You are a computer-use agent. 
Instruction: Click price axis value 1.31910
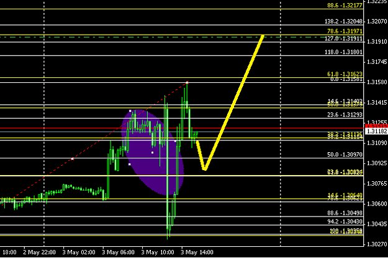coord(377,41)
